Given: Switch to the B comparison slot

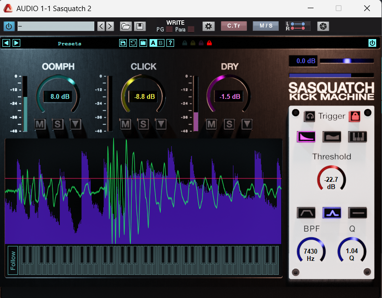Looking at the screenshot, I should click(x=161, y=43).
